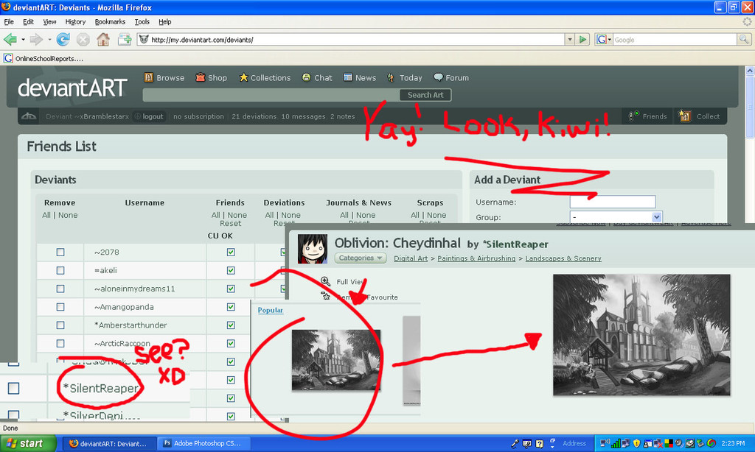Open the OnlineSchoolReports bookmark

44,59
